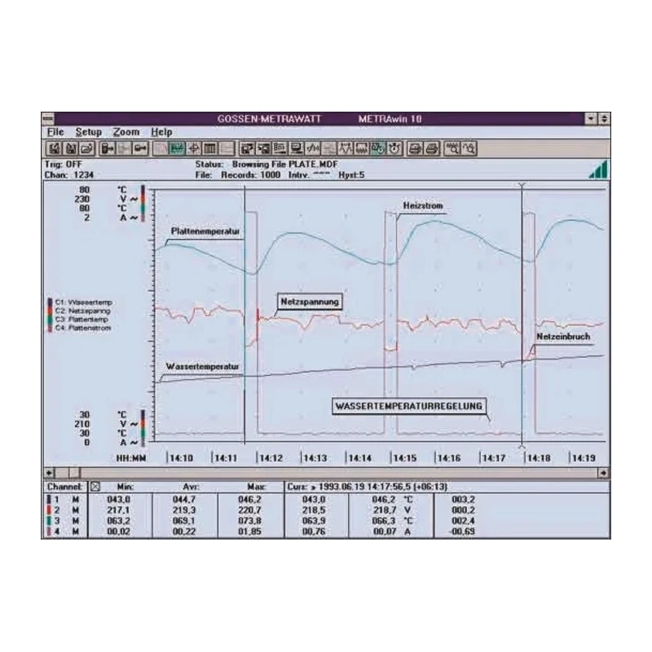Click the scrollbar left arrow button
Viewport: 652px width, 652px height.
(x=50, y=473)
